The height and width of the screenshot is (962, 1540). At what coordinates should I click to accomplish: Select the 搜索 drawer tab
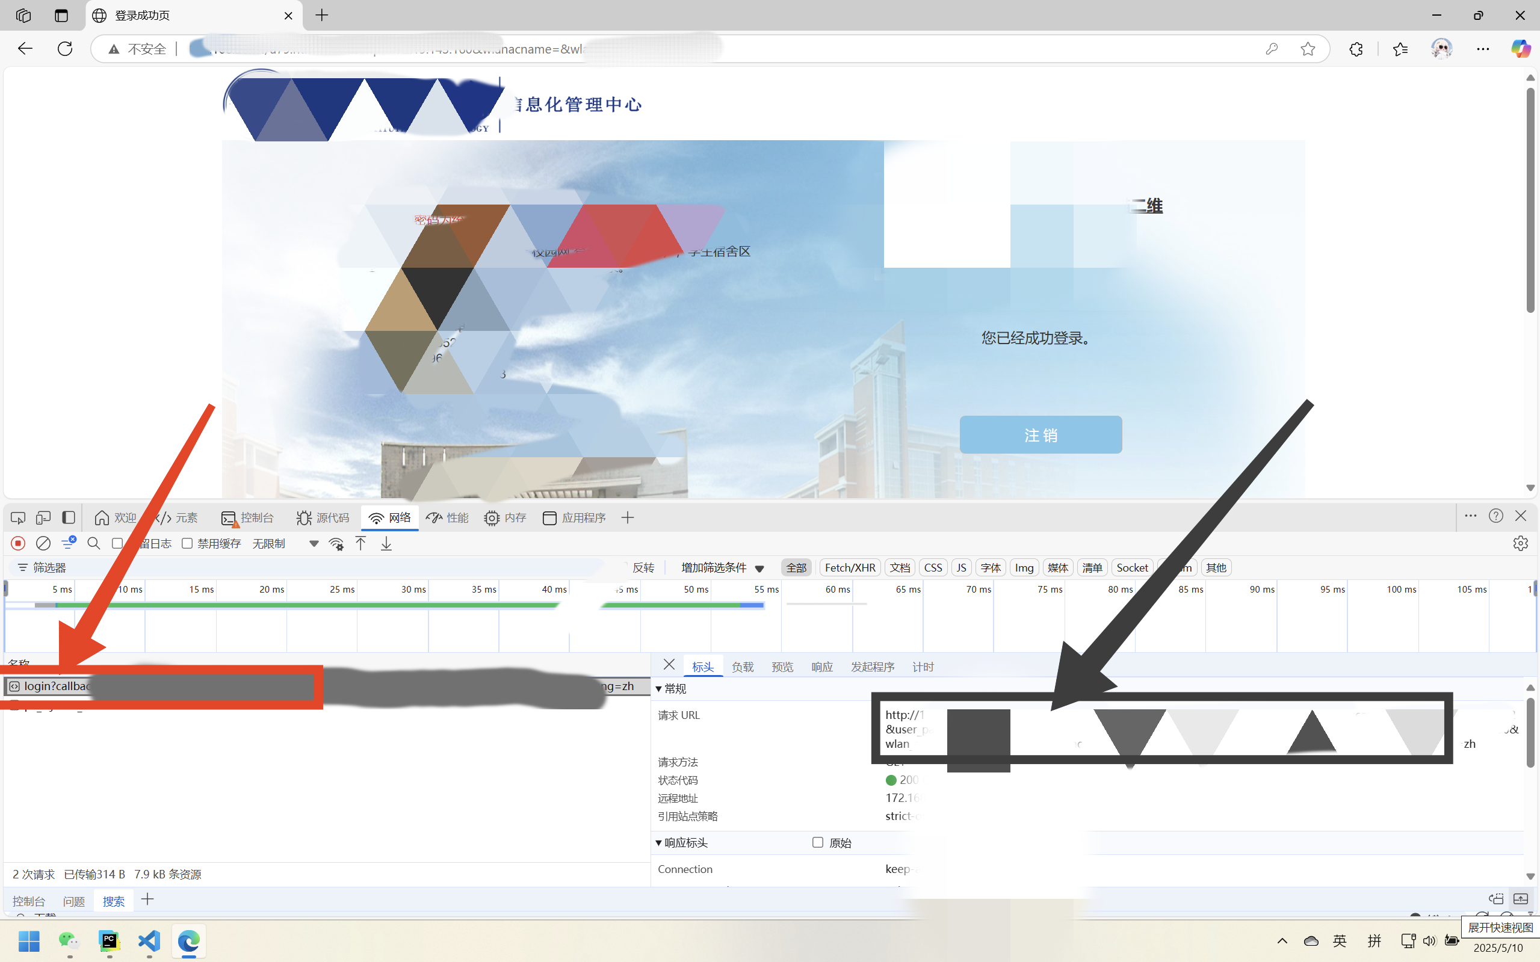click(x=114, y=901)
